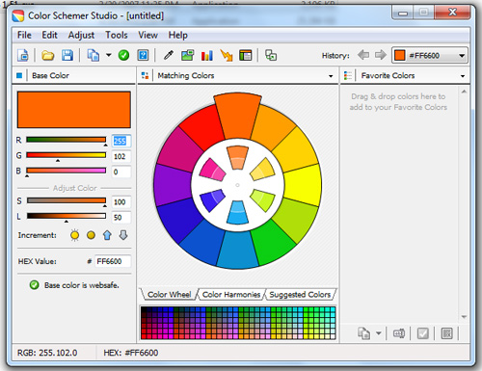Switch to the Color Harmonies tab
This screenshot has height=371, width=482.
point(231,294)
